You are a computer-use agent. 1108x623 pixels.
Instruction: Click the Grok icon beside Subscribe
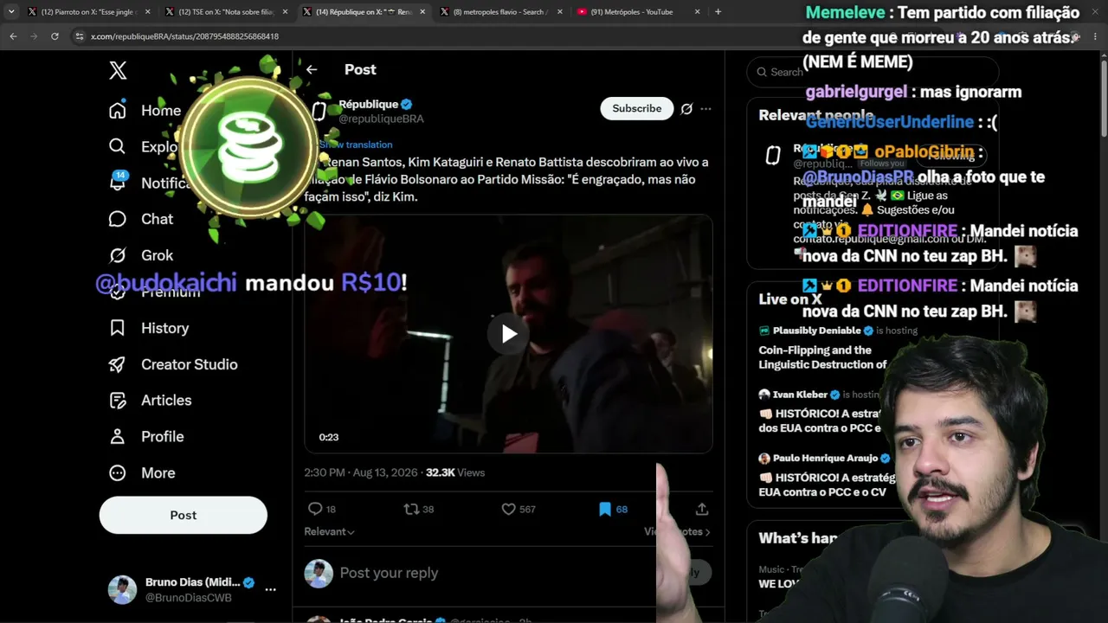686,108
